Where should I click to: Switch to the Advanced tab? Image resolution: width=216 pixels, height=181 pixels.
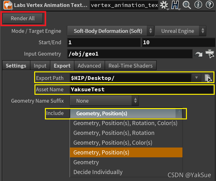[89, 66]
